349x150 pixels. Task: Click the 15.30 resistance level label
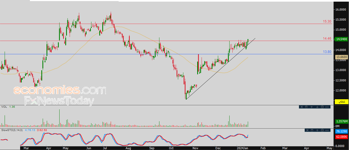click(x=327, y=21)
